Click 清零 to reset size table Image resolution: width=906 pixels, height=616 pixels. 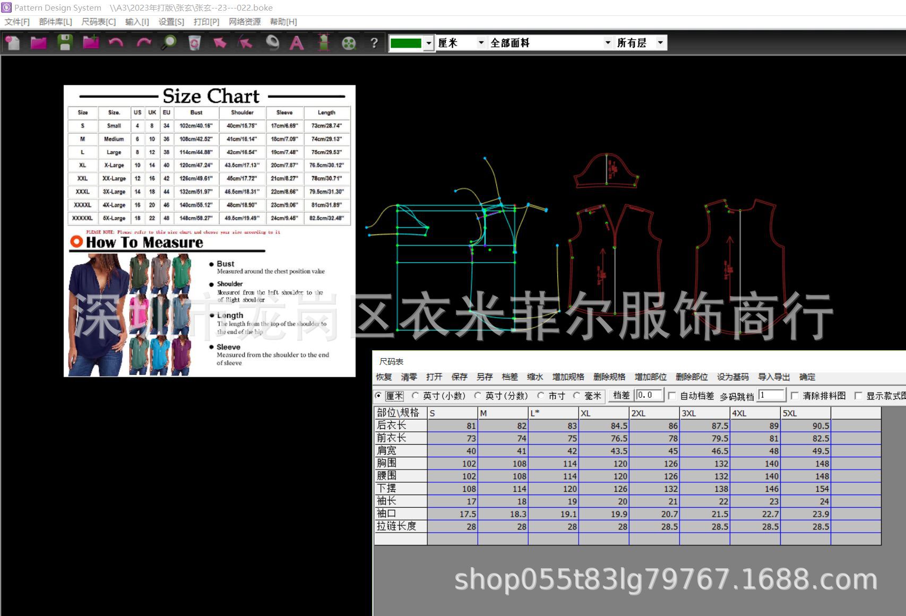(x=409, y=377)
